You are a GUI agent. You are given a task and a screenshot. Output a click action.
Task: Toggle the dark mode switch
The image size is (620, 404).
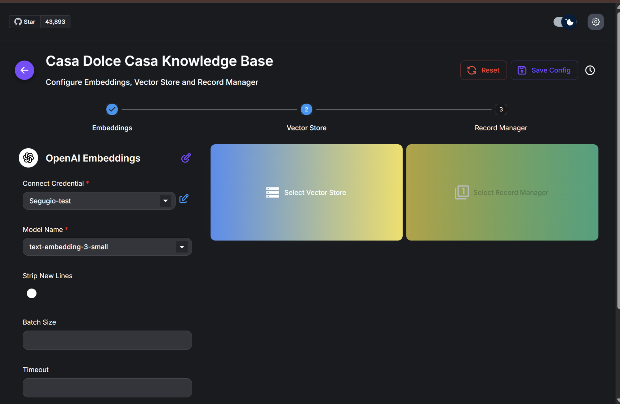click(565, 22)
